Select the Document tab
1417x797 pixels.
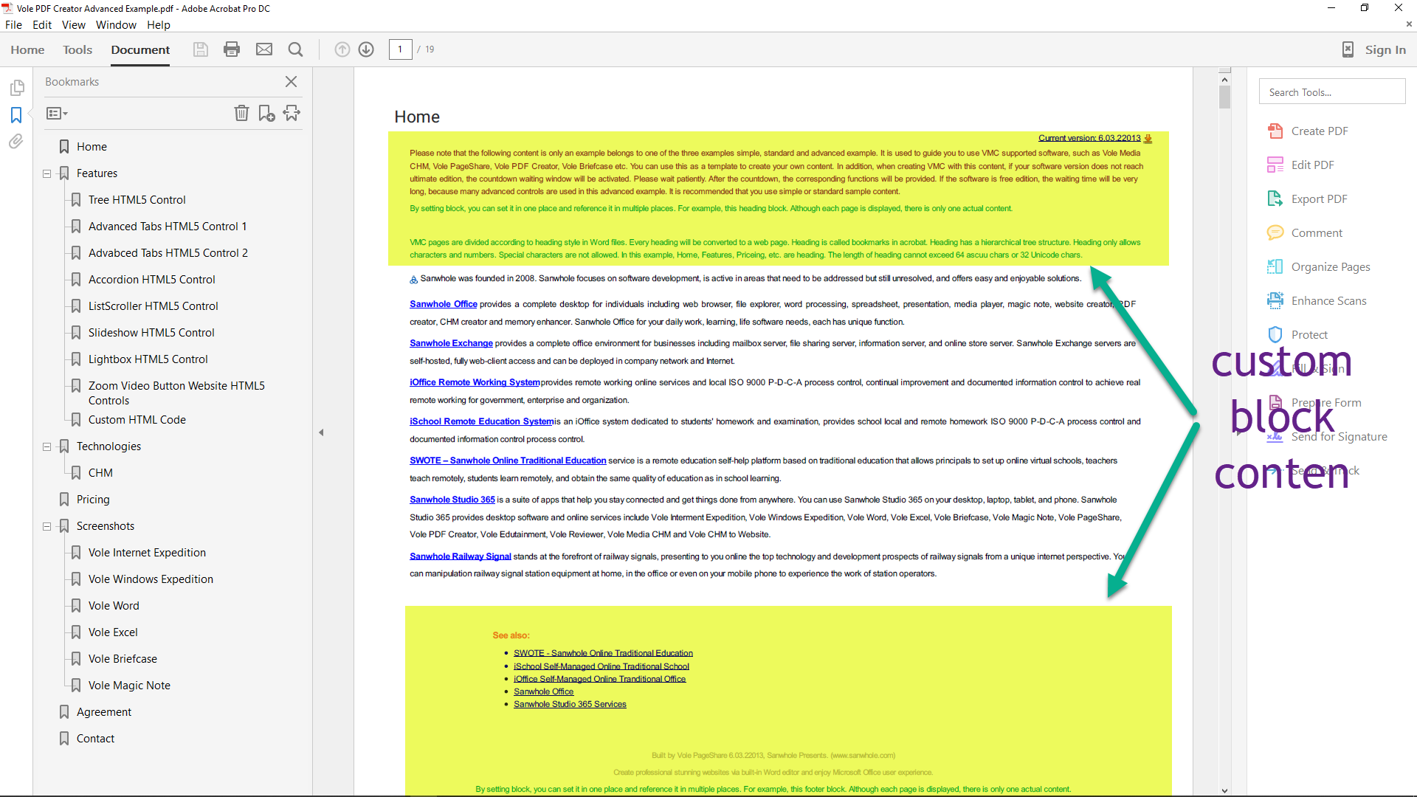point(140,49)
